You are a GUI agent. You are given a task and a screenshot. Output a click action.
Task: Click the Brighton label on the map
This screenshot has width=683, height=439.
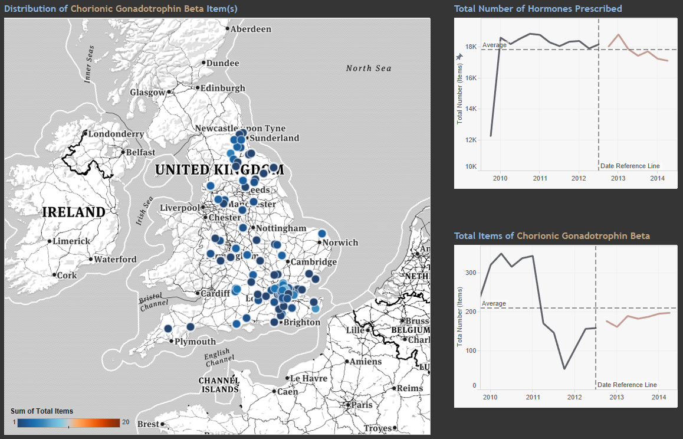(302, 322)
